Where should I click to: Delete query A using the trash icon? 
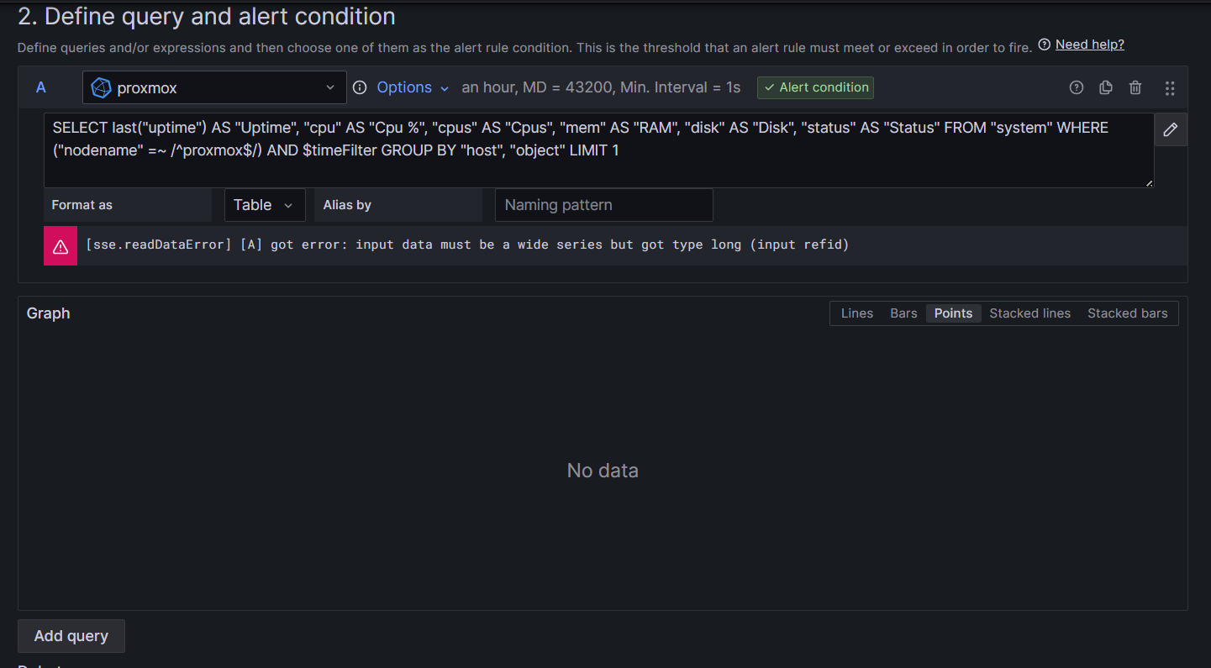(x=1135, y=87)
